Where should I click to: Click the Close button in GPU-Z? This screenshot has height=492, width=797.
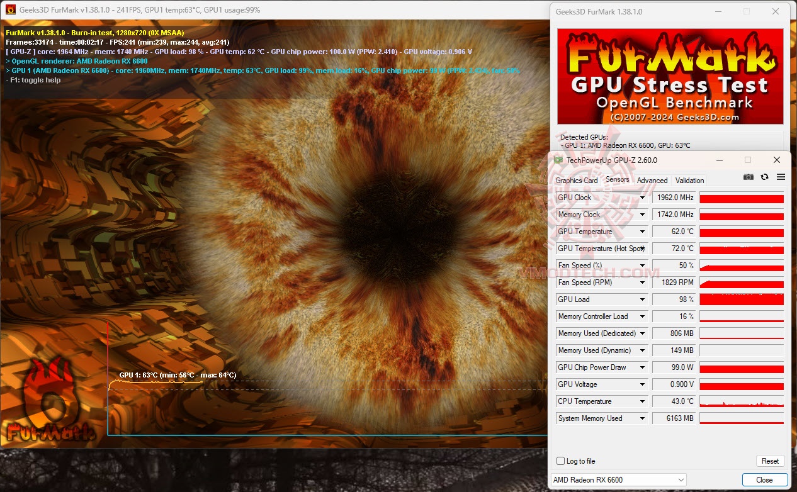coord(764,480)
